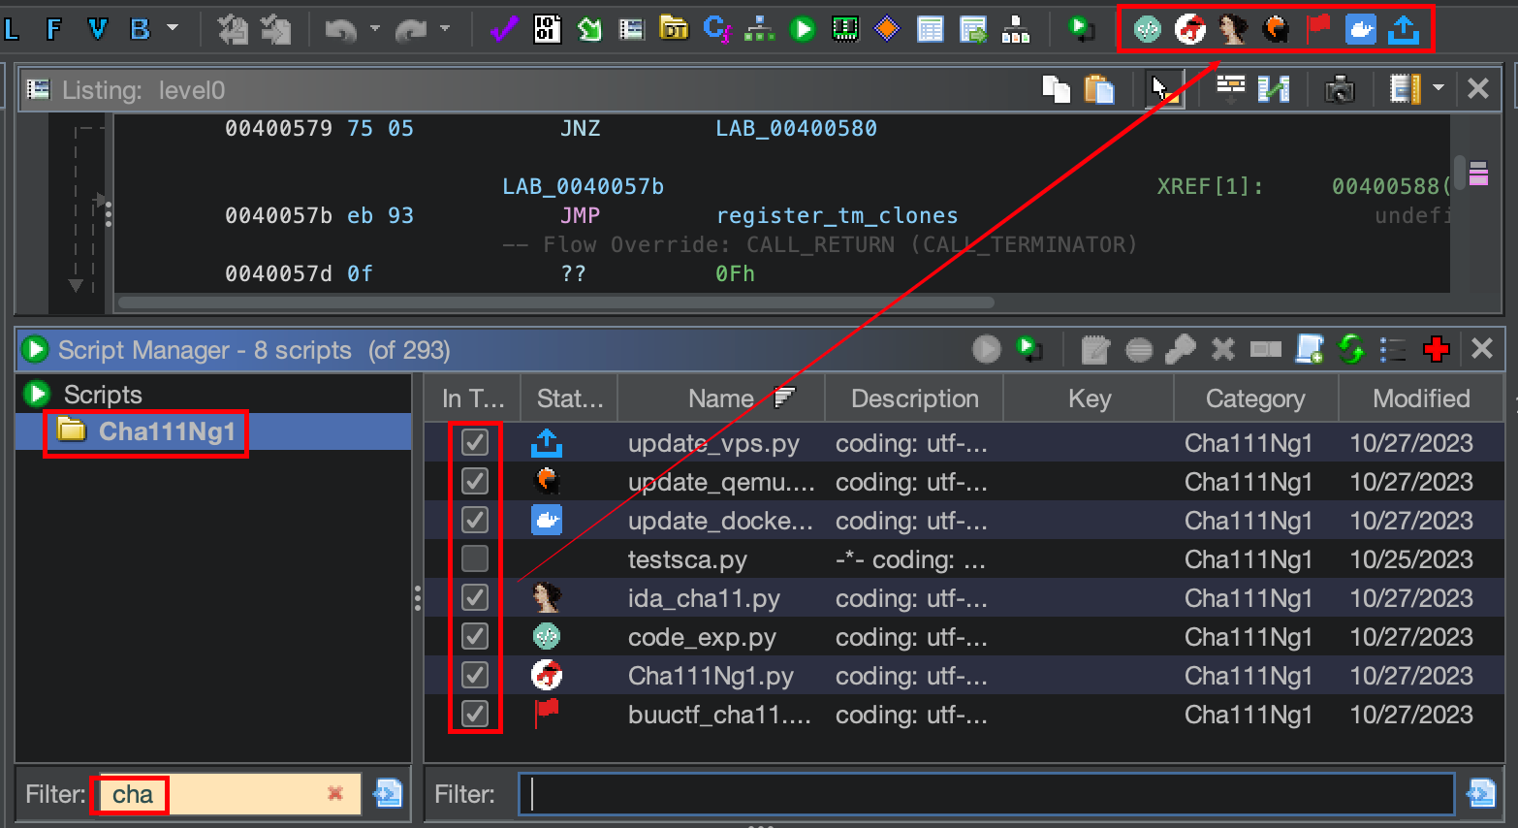Uncheck toolbar checkbox for update_vps.py
Viewport: 1518px width, 828px height.
pyautogui.click(x=475, y=442)
